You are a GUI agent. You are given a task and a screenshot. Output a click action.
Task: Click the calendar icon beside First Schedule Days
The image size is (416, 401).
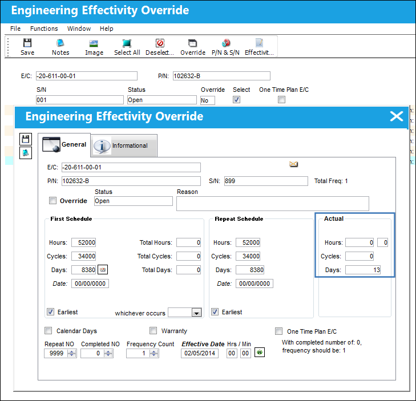[103, 269]
